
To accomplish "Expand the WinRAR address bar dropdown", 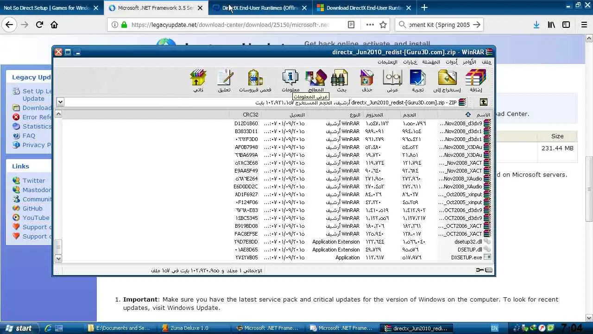I will pos(60,102).
